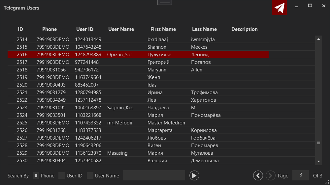Select last name Meckes
The image size is (330, 185).
click(x=199, y=47)
